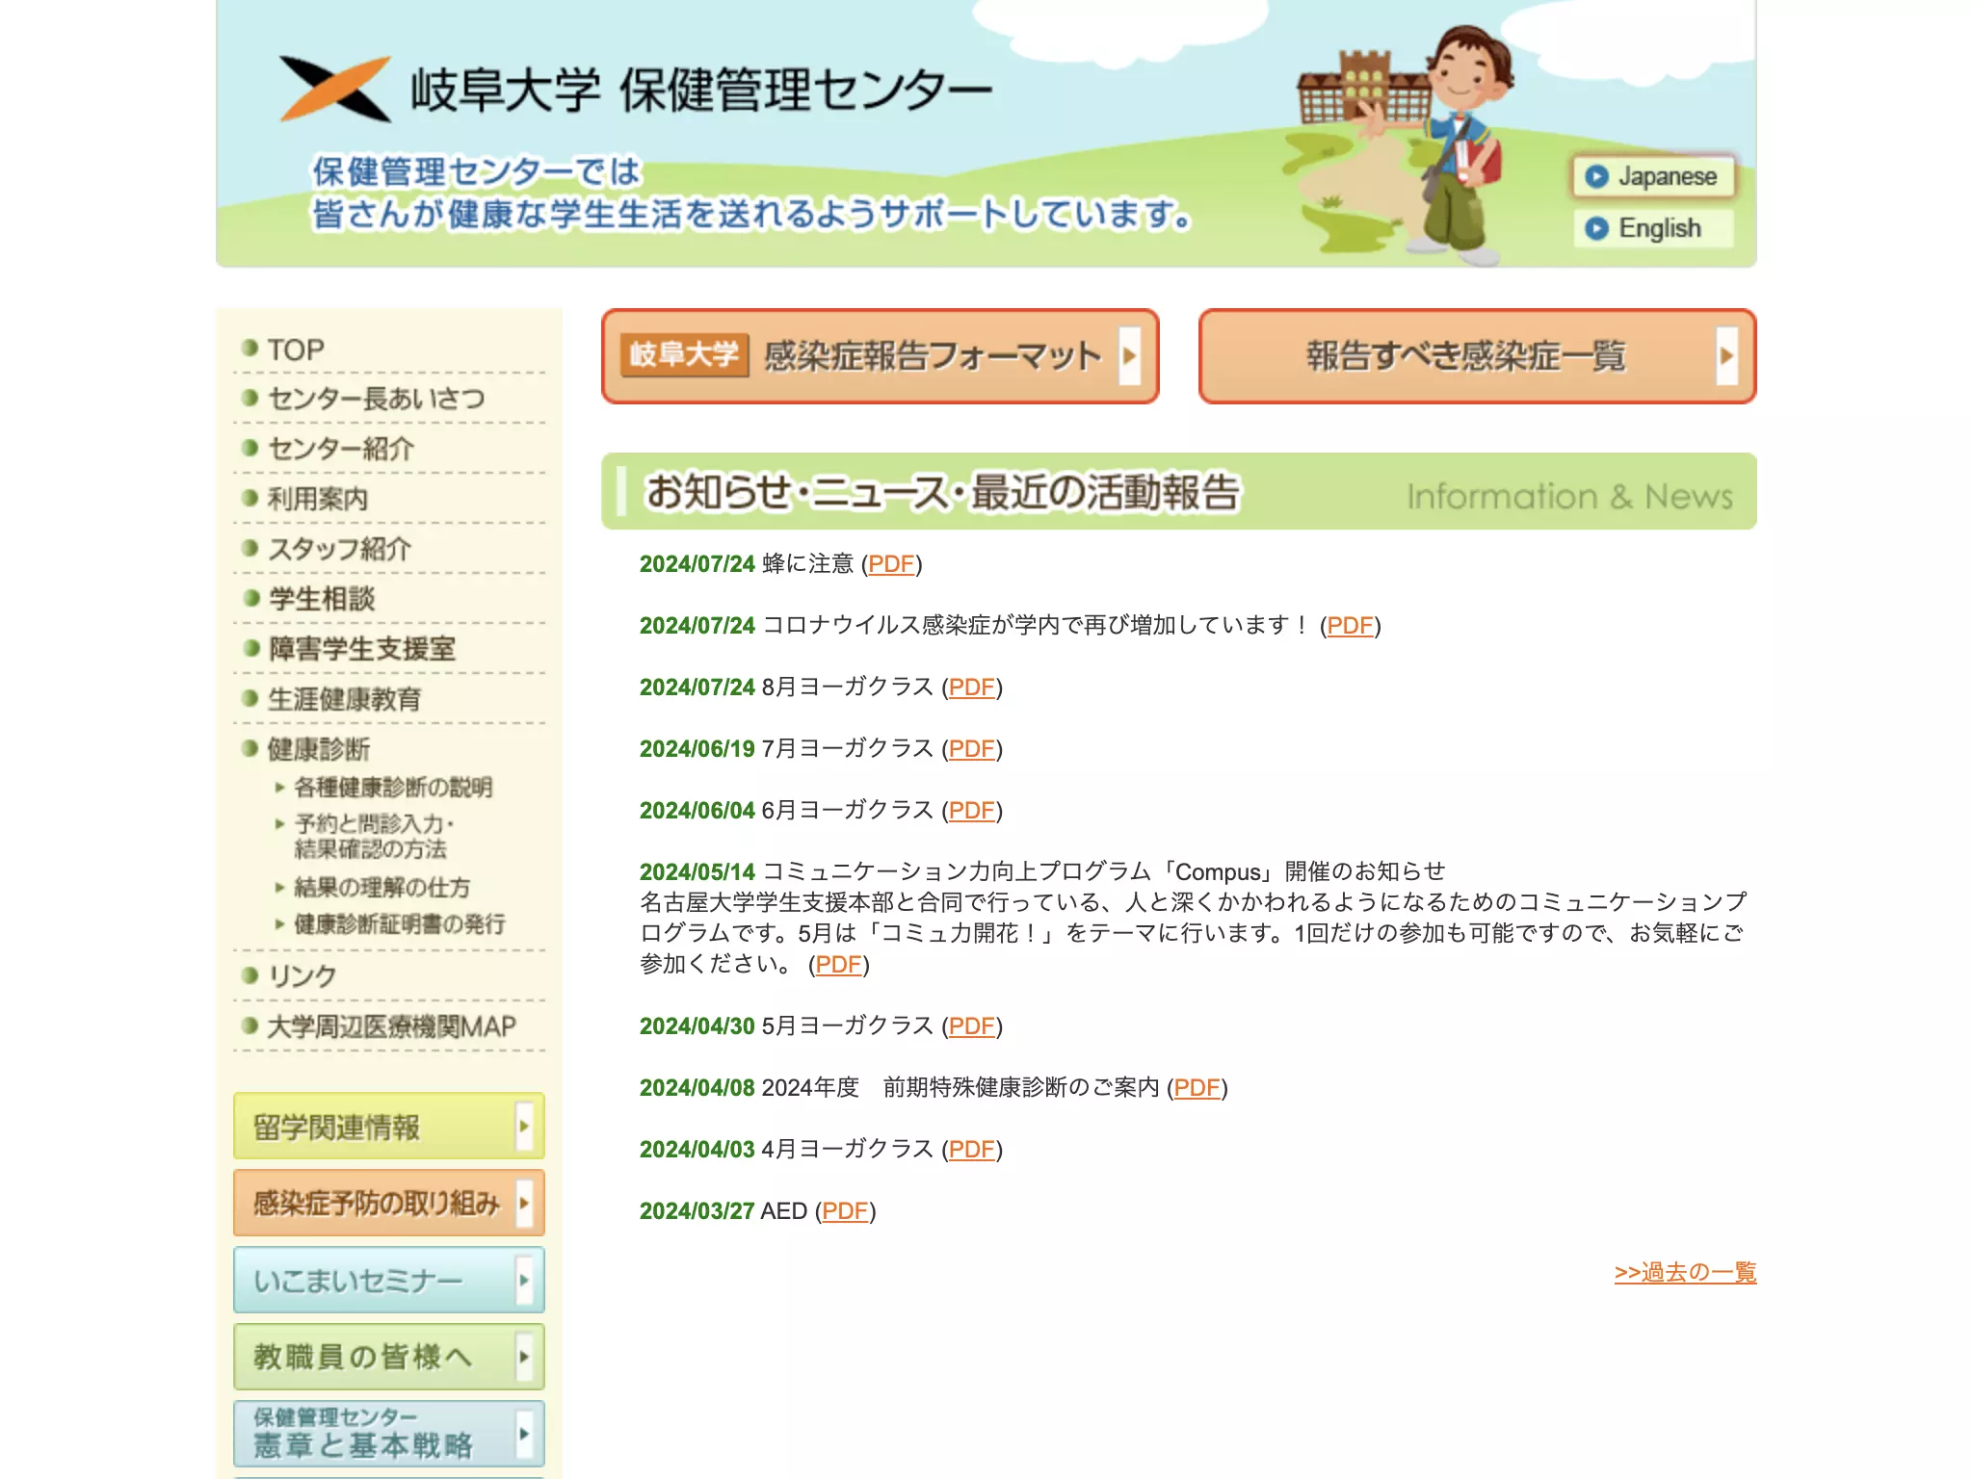Viewport: 1973px width, 1479px height.
Task: Click the 岐阜大学 保健管理センター title
Action: (700, 91)
